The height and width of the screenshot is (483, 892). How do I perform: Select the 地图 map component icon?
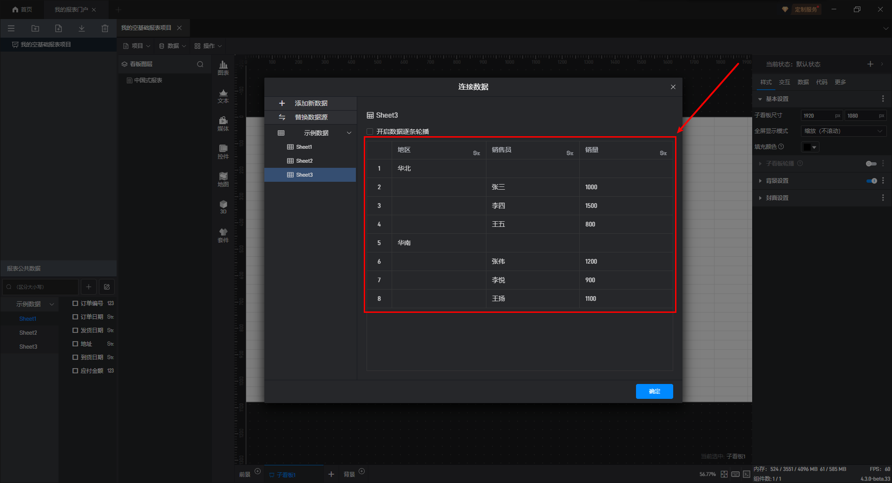223,179
